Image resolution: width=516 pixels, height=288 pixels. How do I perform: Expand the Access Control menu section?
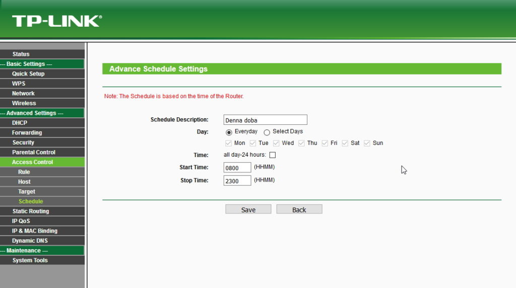pyautogui.click(x=32, y=162)
